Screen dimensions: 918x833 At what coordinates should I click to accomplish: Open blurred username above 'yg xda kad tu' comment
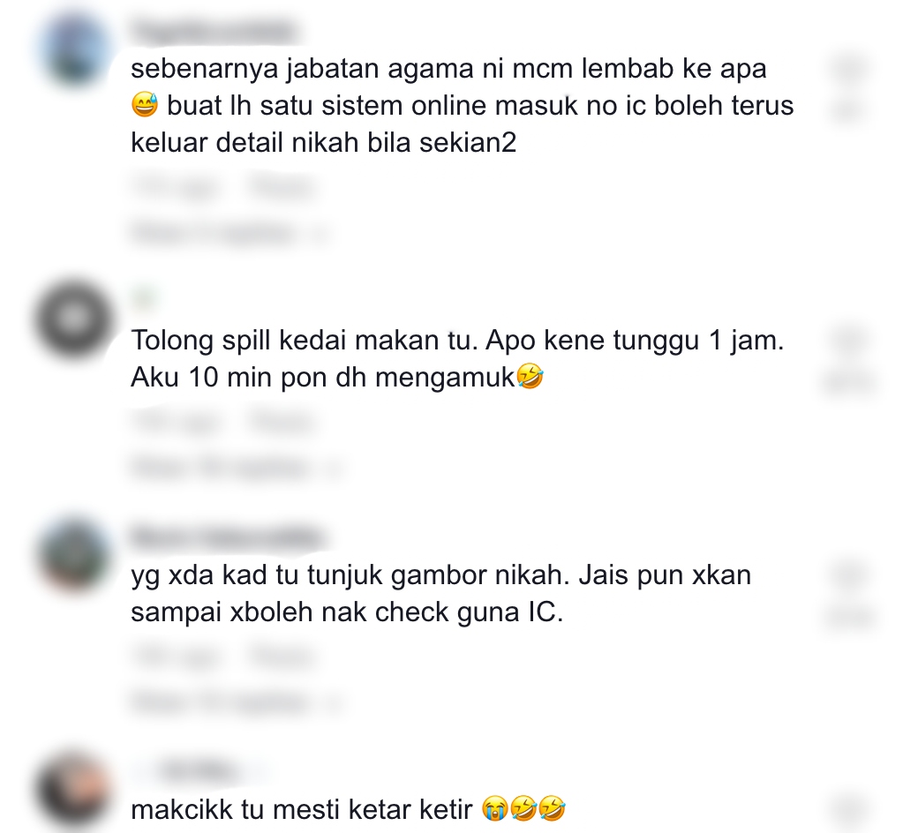click(227, 537)
